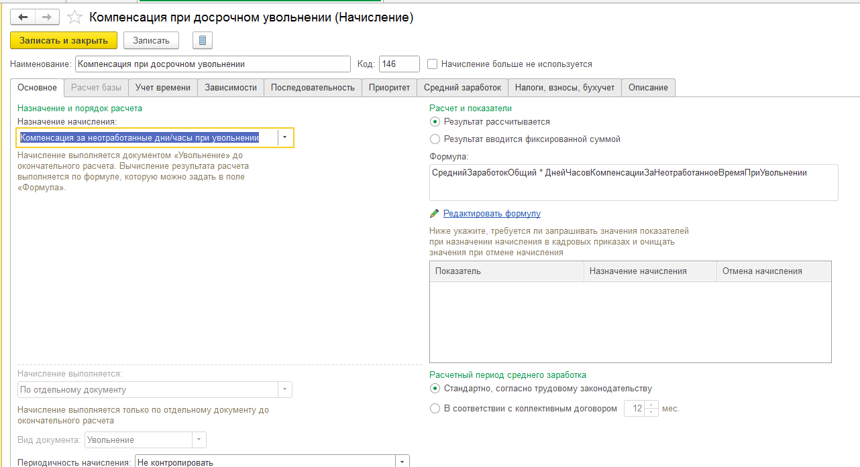Viewport: 860px width, 467px height.
Task: Click the Показатель column header
Action: [506, 271]
